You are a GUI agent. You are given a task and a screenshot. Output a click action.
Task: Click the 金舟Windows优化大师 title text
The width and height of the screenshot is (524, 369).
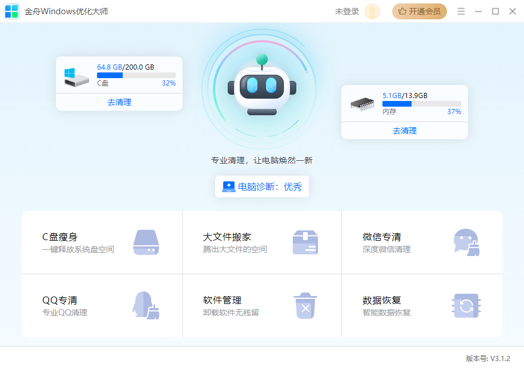(66, 11)
